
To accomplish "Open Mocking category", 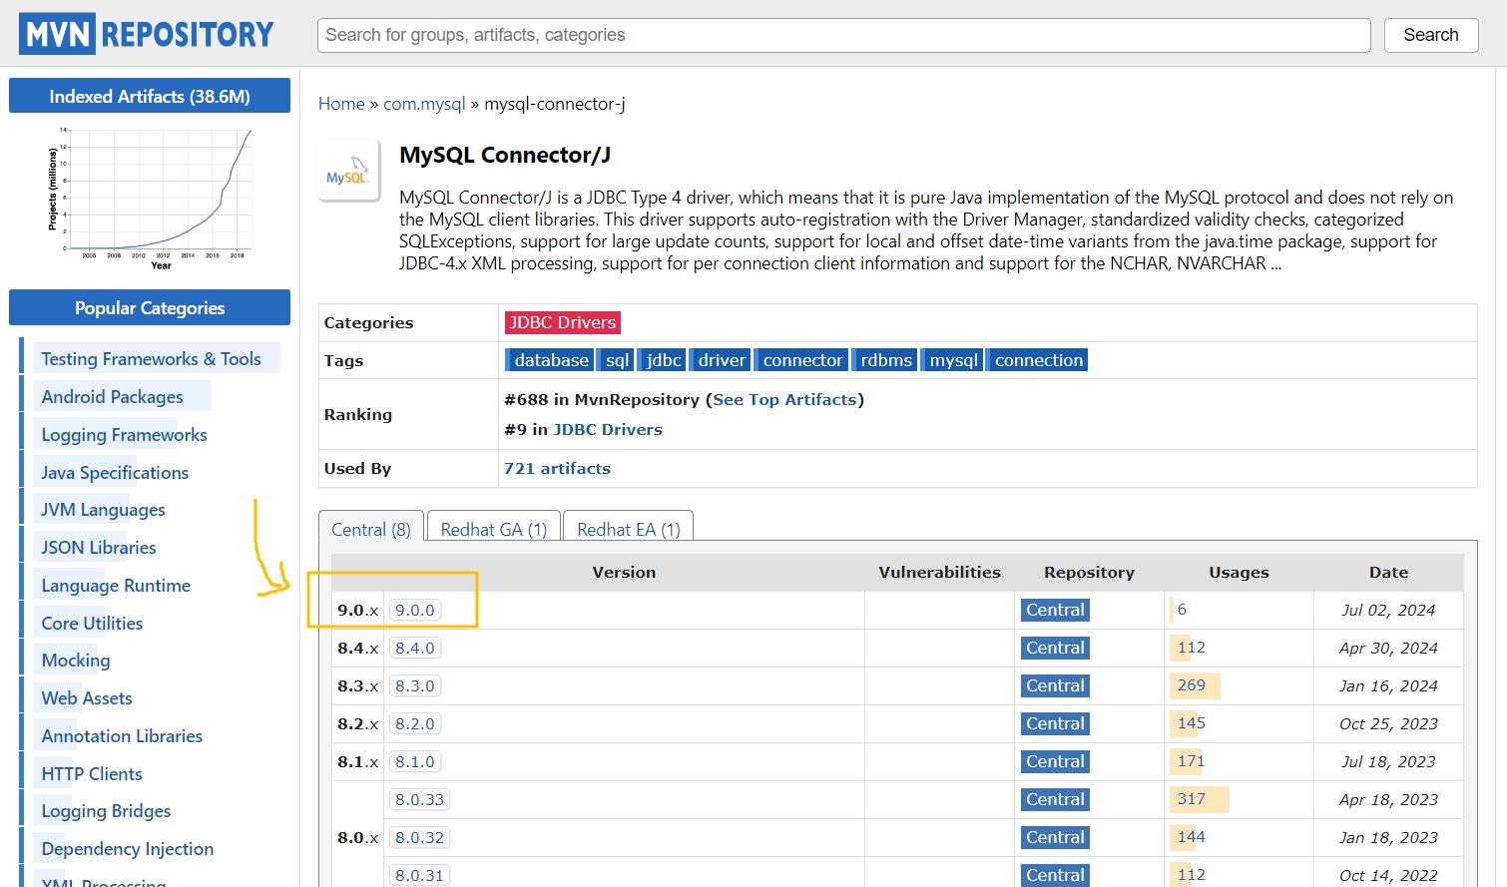I will tap(76, 660).
